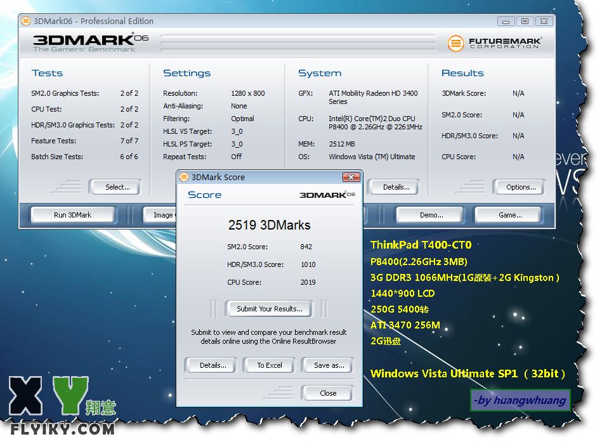Launch the Game button
Viewport: 602px width, 442px height.
coord(508,215)
